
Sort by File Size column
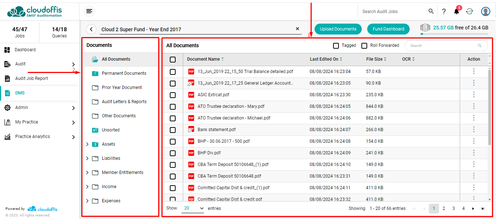click(376, 59)
